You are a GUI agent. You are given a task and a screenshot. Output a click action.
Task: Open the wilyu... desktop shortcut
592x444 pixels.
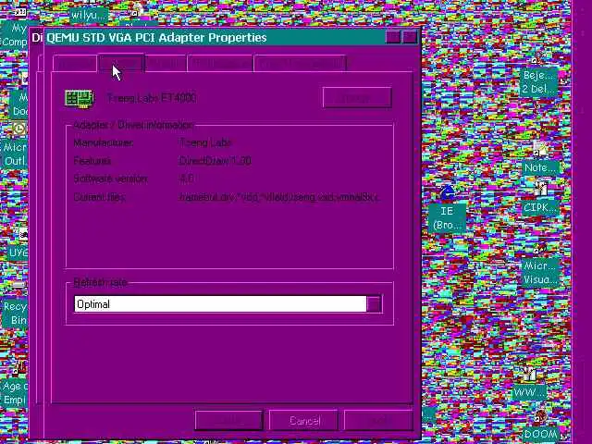tap(89, 15)
